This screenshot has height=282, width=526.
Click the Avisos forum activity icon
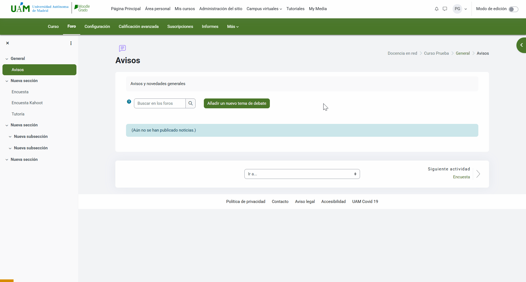pyautogui.click(x=122, y=48)
